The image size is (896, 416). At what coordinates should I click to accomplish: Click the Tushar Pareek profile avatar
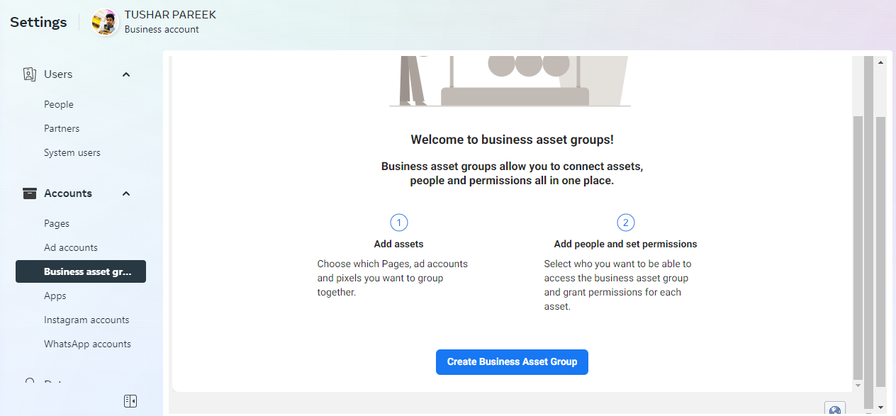pyautogui.click(x=105, y=23)
